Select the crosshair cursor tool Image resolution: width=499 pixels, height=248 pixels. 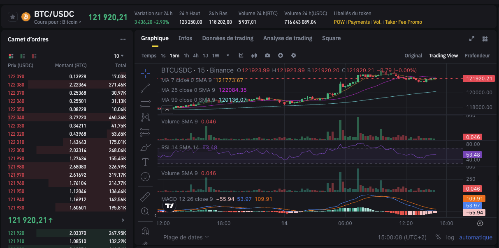click(x=145, y=73)
